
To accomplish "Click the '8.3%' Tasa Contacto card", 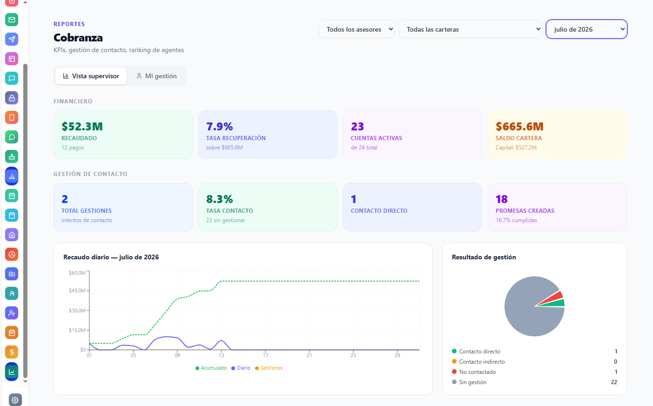I will pos(268,207).
